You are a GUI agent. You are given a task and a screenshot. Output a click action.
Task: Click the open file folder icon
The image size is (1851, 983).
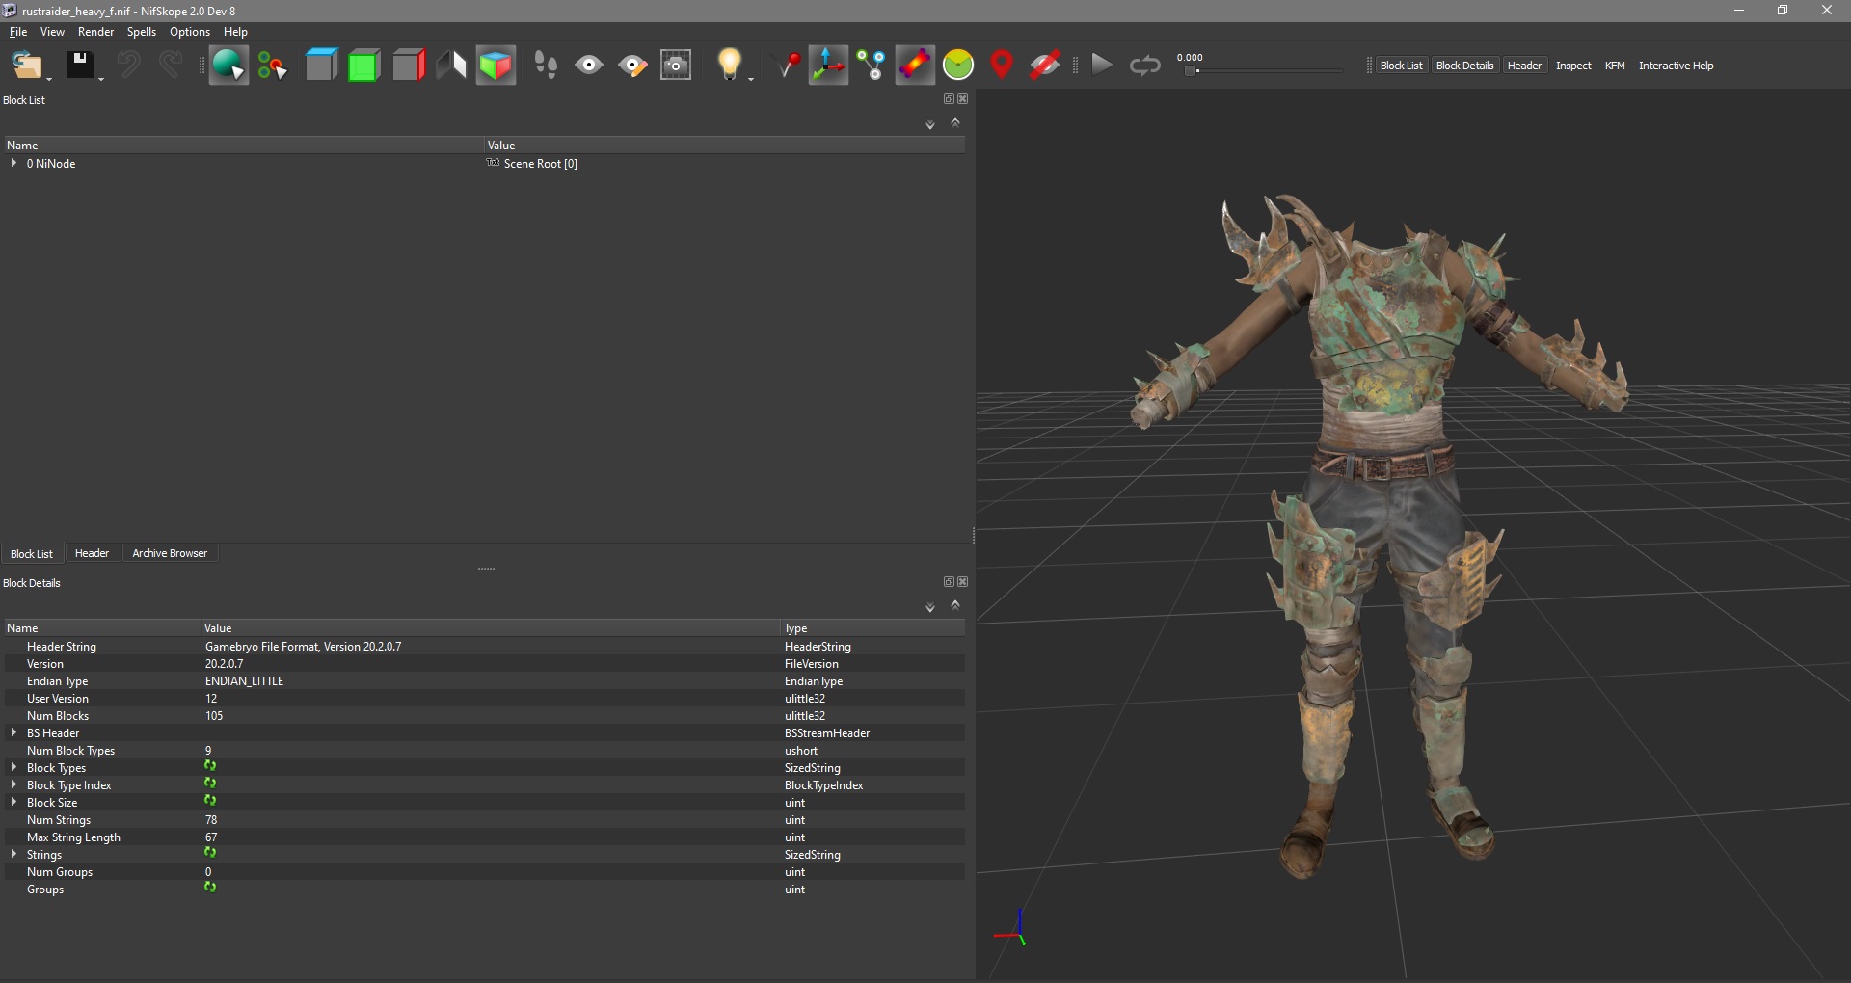(26, 66)
